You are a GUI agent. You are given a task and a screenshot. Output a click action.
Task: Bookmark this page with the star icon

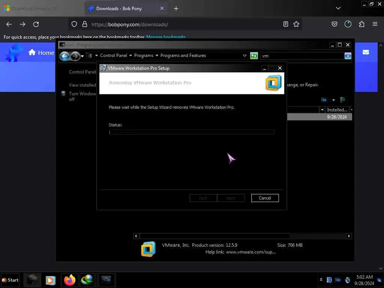pos(296,24)
